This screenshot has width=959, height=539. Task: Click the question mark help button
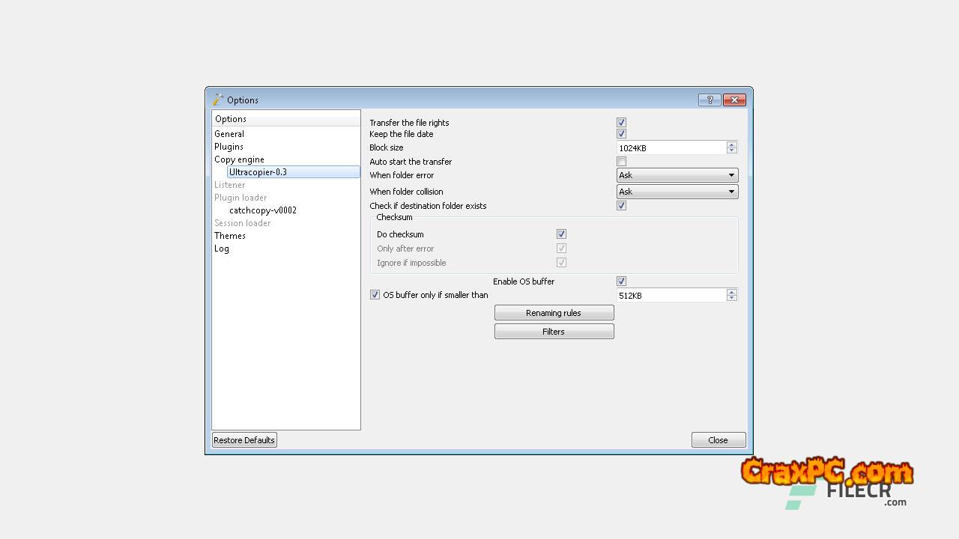709,100
